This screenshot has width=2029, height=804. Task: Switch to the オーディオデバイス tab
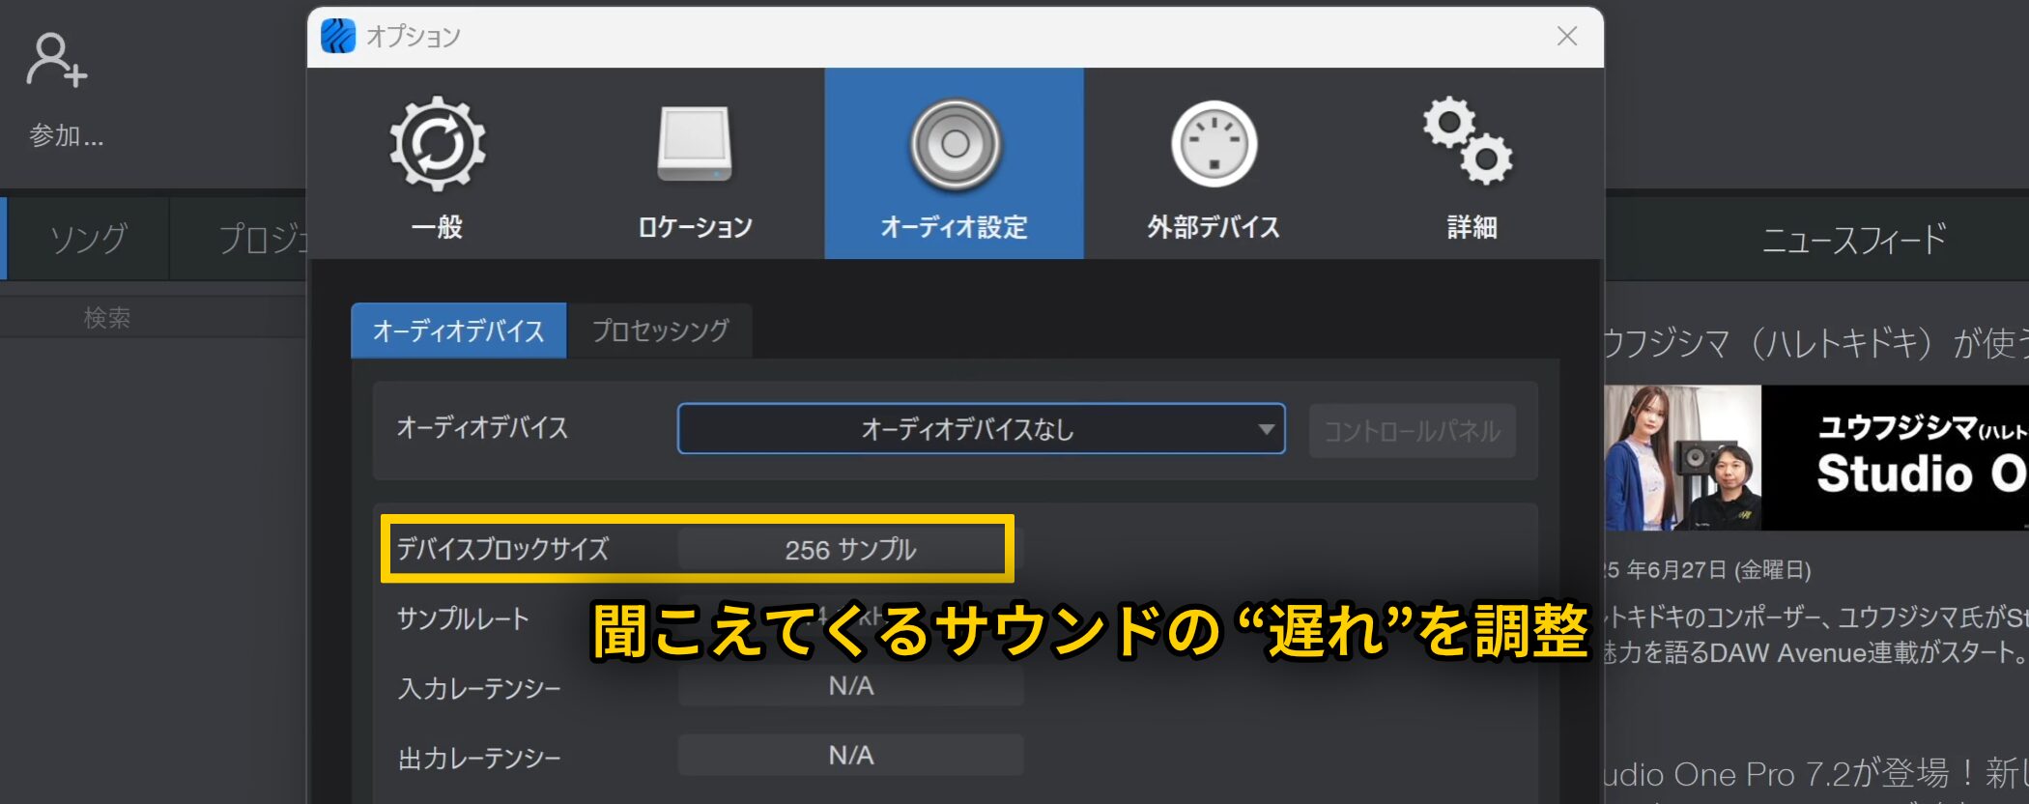pos(459,331)
